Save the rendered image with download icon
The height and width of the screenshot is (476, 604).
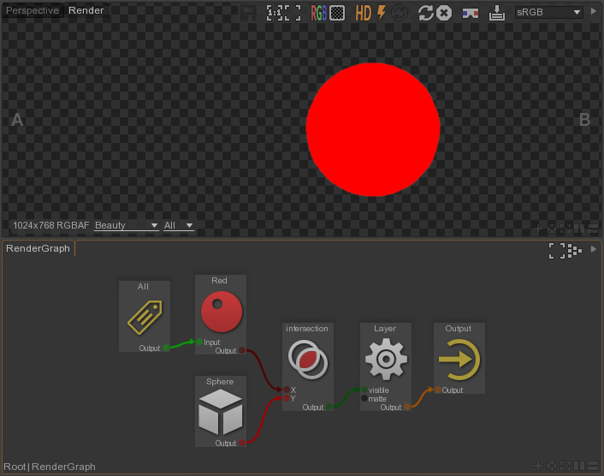click(x=497, y=13)
